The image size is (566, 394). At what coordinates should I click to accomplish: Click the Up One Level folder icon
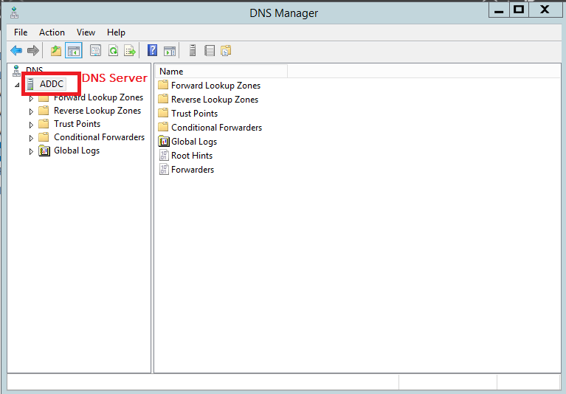coord(56,51)
